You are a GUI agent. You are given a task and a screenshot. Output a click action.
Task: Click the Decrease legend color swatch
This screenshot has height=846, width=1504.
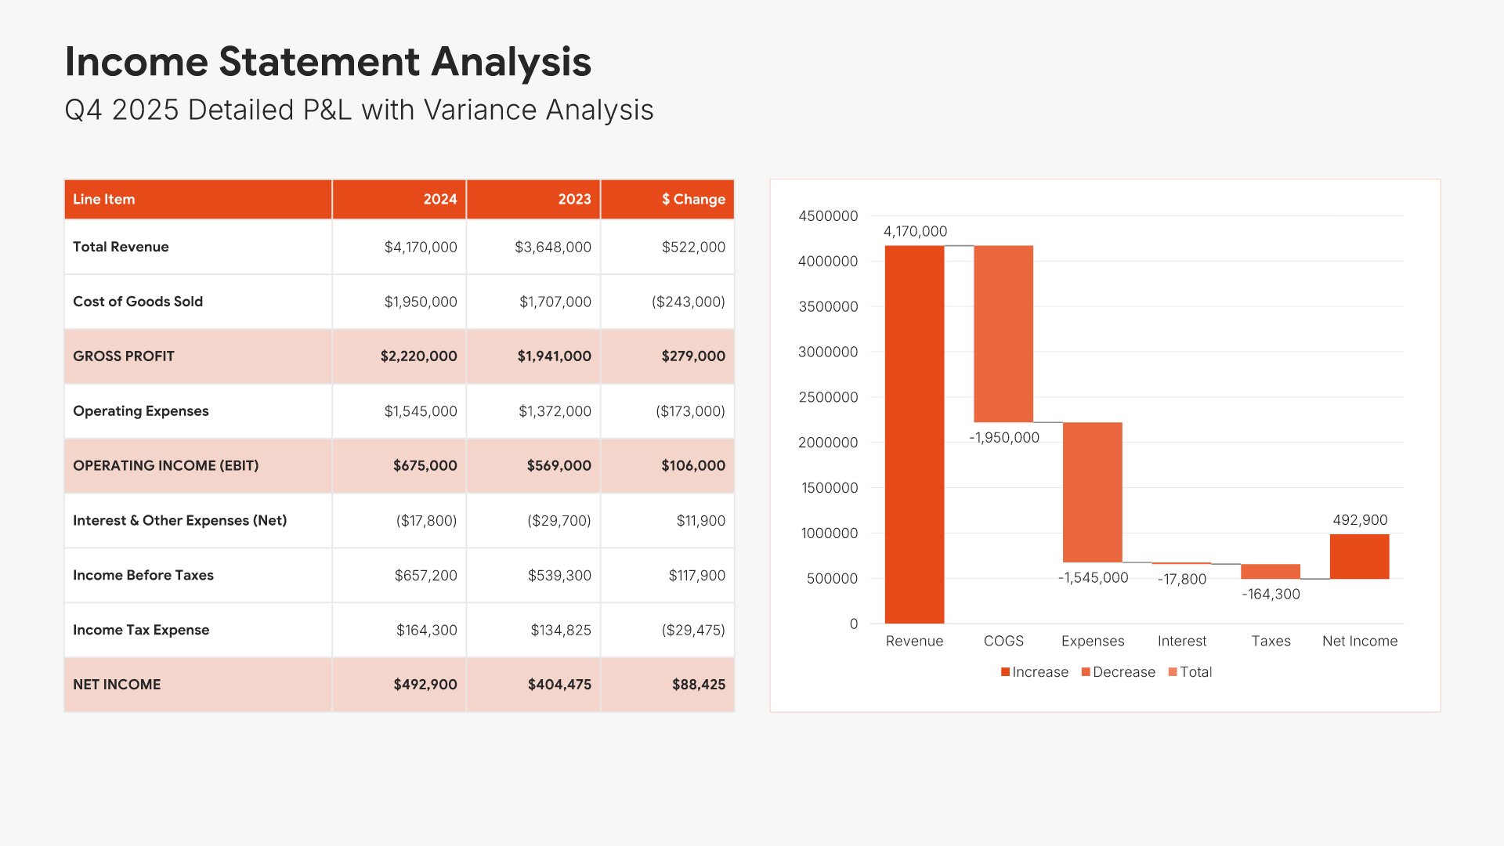(x=1086, y=672)
